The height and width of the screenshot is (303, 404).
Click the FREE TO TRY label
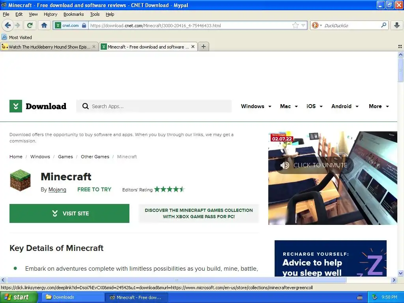point(94,189)
